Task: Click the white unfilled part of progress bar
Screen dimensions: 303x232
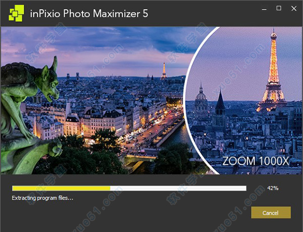Action: tap(178, 189)
